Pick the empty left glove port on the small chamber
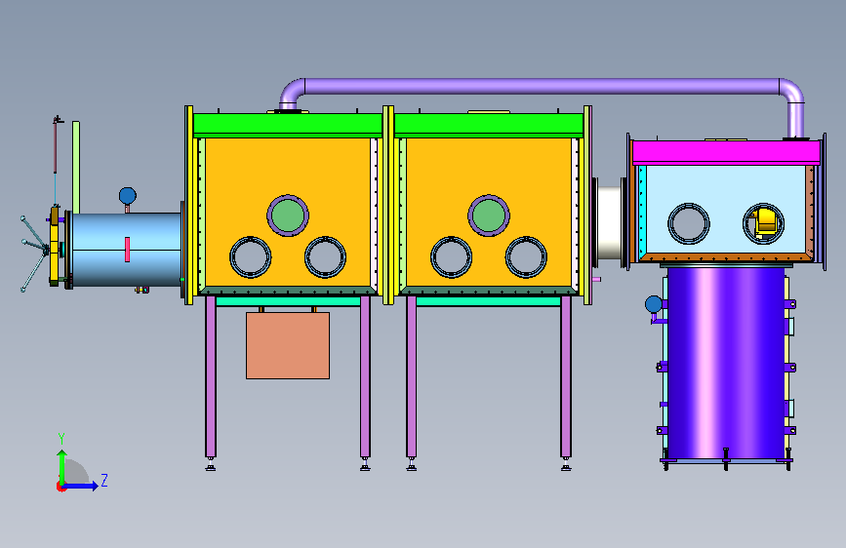 pyautogui.click(x=689, y=223)
